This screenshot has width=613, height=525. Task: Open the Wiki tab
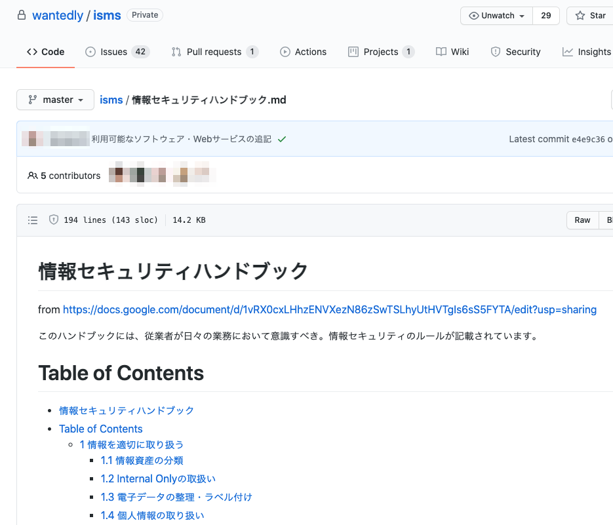pos(452,52)
